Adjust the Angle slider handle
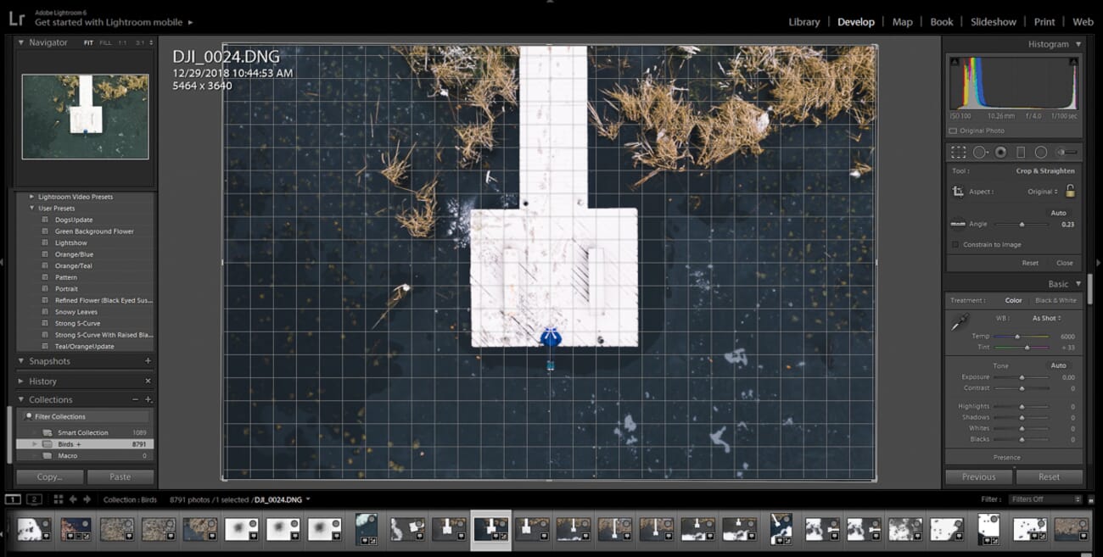Viewport: 1103px width, 557px height. coord(1022,225)
